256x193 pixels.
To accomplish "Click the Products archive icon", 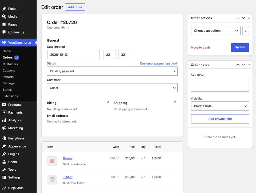I will [4, 105].
